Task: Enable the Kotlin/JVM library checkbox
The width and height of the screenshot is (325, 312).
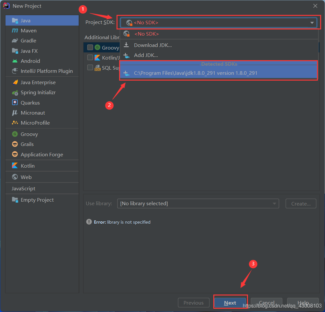Action: [90, 57]
